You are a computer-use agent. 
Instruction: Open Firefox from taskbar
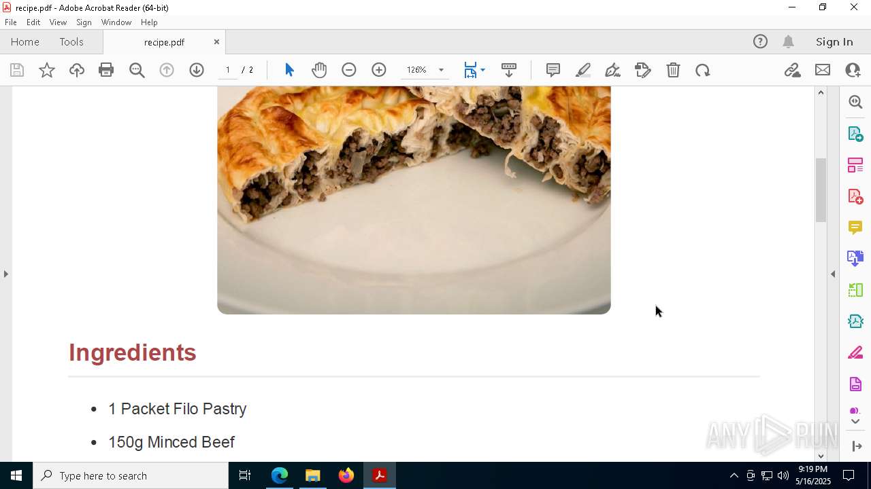[346, 475]
